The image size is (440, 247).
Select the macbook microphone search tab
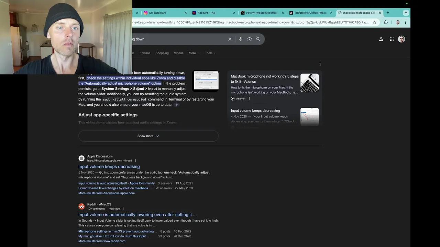point(359,13)
